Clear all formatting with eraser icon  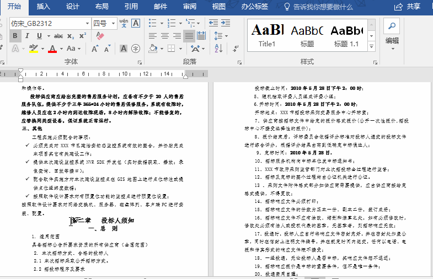coord(100,36)
